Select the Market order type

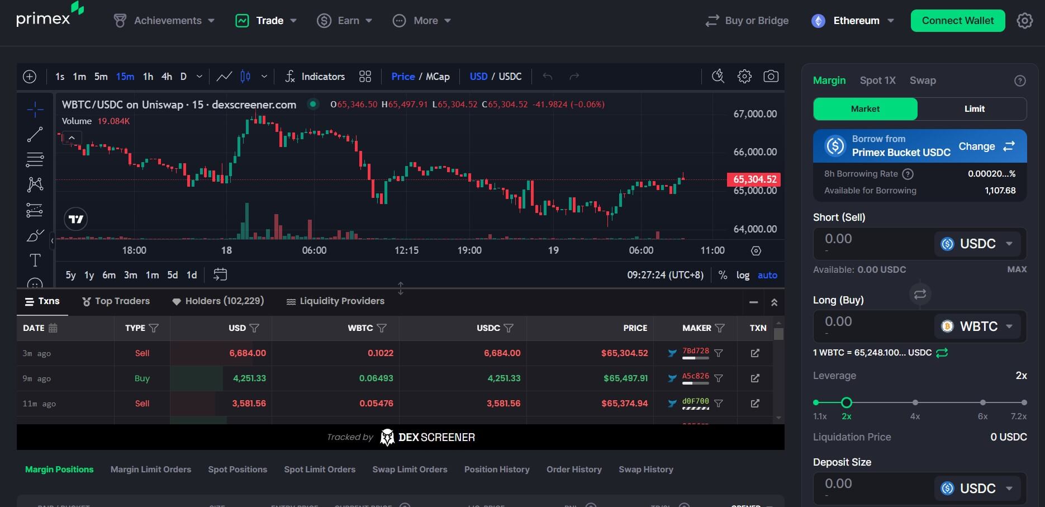pyautogui.click(x=865, y=109)
